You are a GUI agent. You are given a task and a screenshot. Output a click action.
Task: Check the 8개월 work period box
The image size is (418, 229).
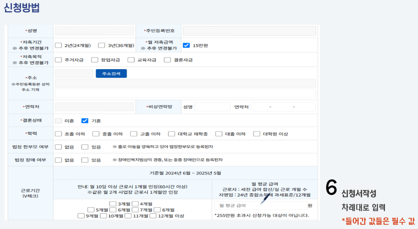tap(157, 210)
